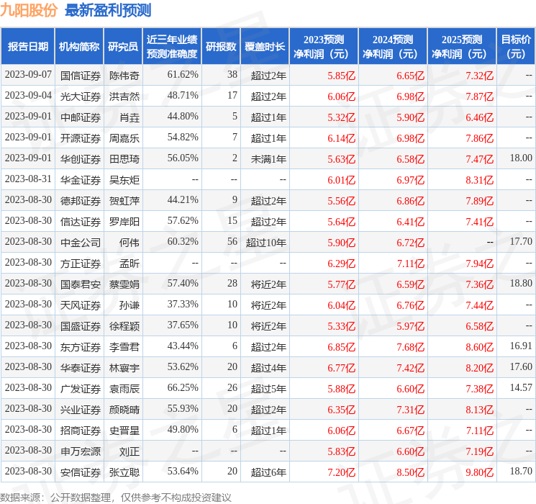The width and height of the screenshot is (536, 504).
Task: Select the 2023预测净利润 column header
Action: (324, 47)
